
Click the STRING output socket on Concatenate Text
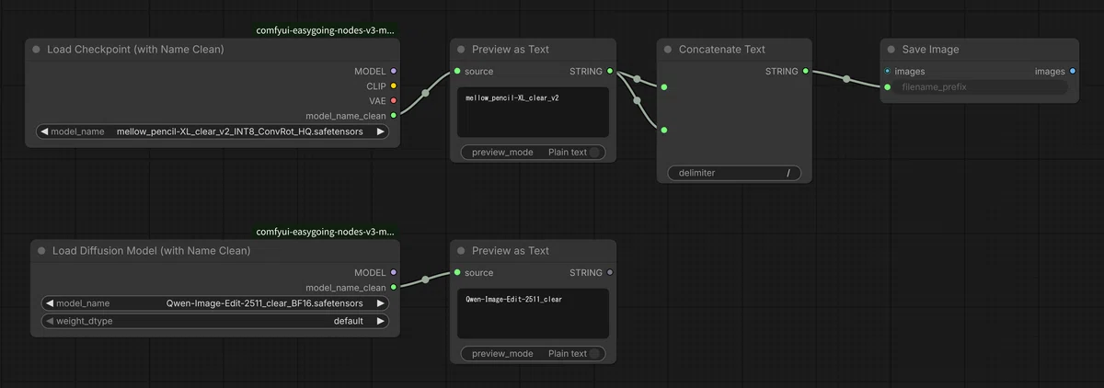[x=806, y=71]
